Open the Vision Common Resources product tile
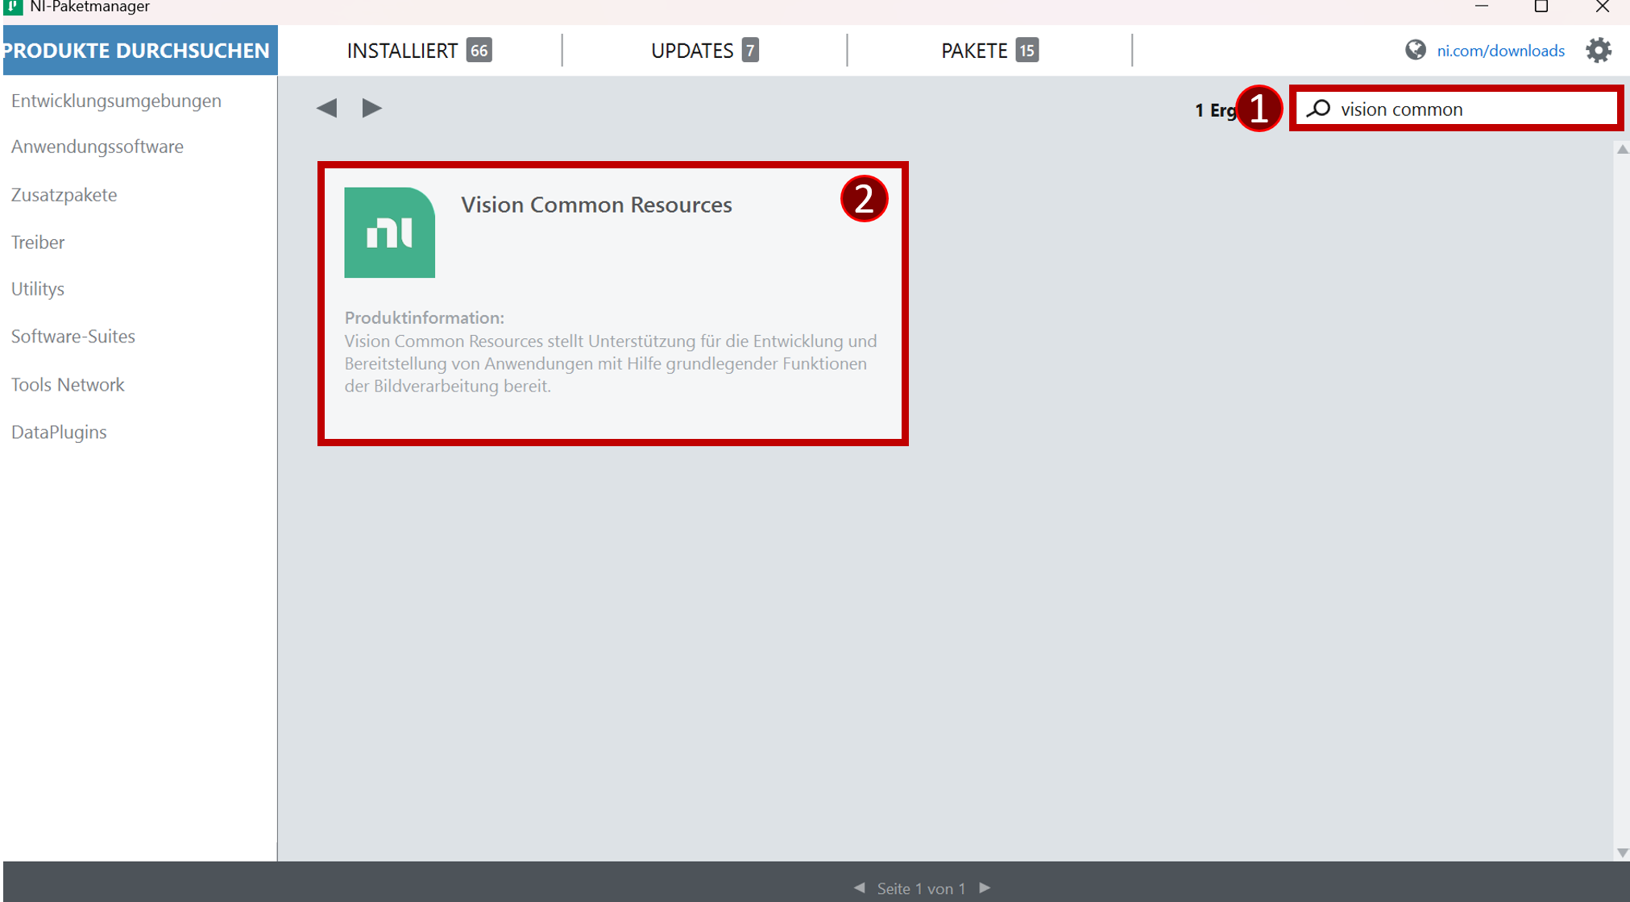This screenshot has height=902, width=1630. pyautogui.click(x=612, y=304)
